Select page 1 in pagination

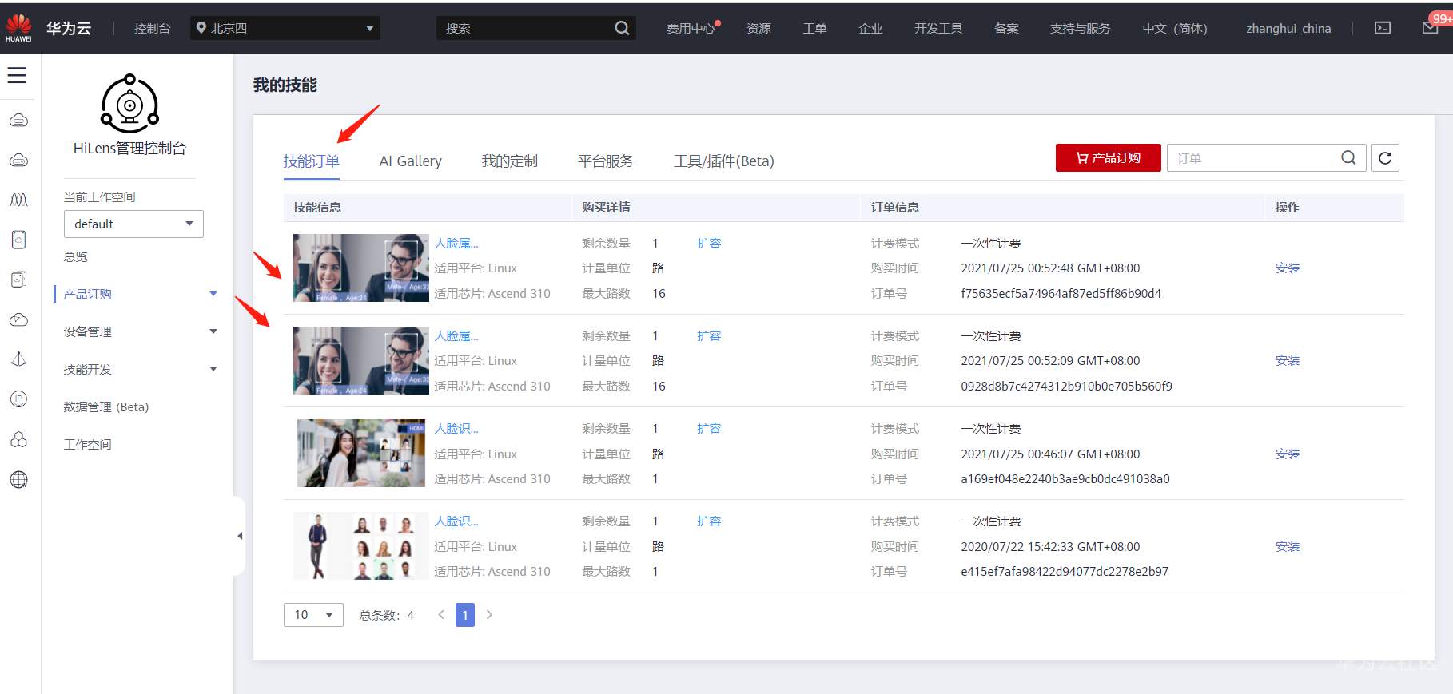465,615
